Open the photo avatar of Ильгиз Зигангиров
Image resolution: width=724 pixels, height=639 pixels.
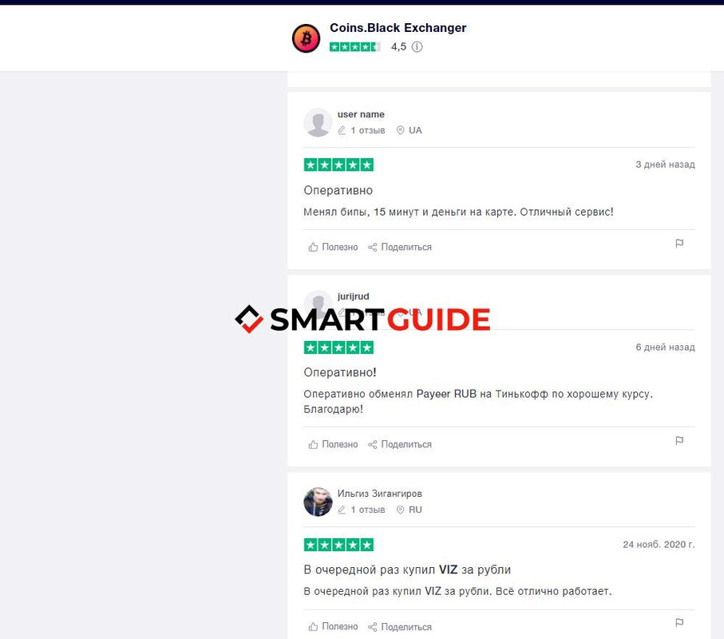(318, 502)
